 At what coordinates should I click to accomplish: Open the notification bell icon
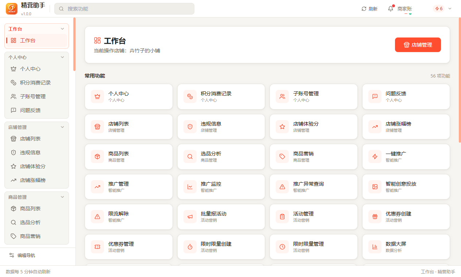coord(391,8)
